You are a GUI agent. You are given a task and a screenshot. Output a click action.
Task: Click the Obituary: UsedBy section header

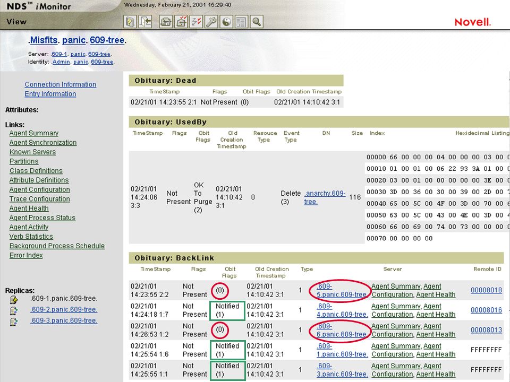pos(319,122)
